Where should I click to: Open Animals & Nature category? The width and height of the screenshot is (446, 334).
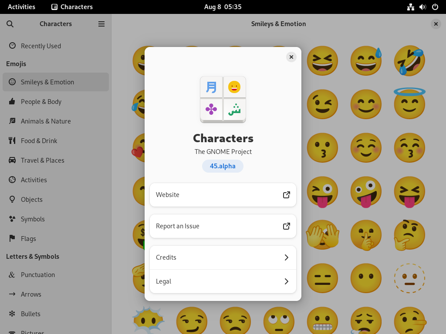[56, 121]
